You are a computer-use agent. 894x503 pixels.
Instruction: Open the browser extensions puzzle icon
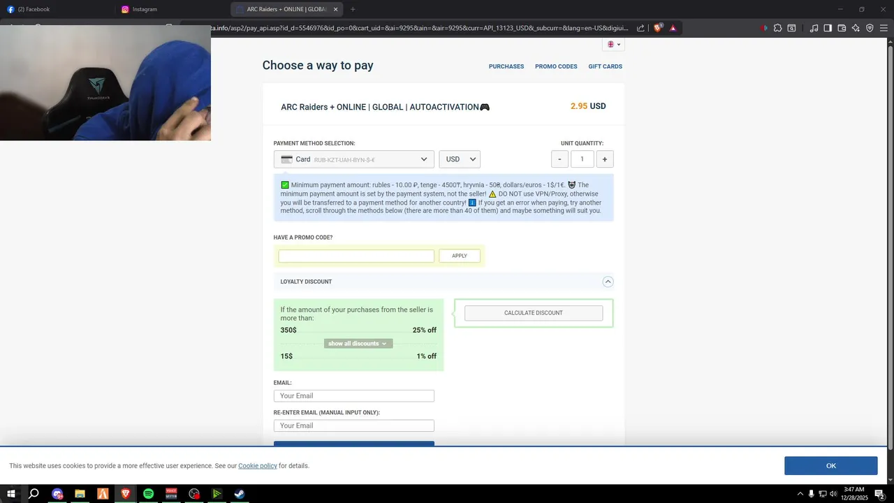pyautogui.click(x=777, y=28)
